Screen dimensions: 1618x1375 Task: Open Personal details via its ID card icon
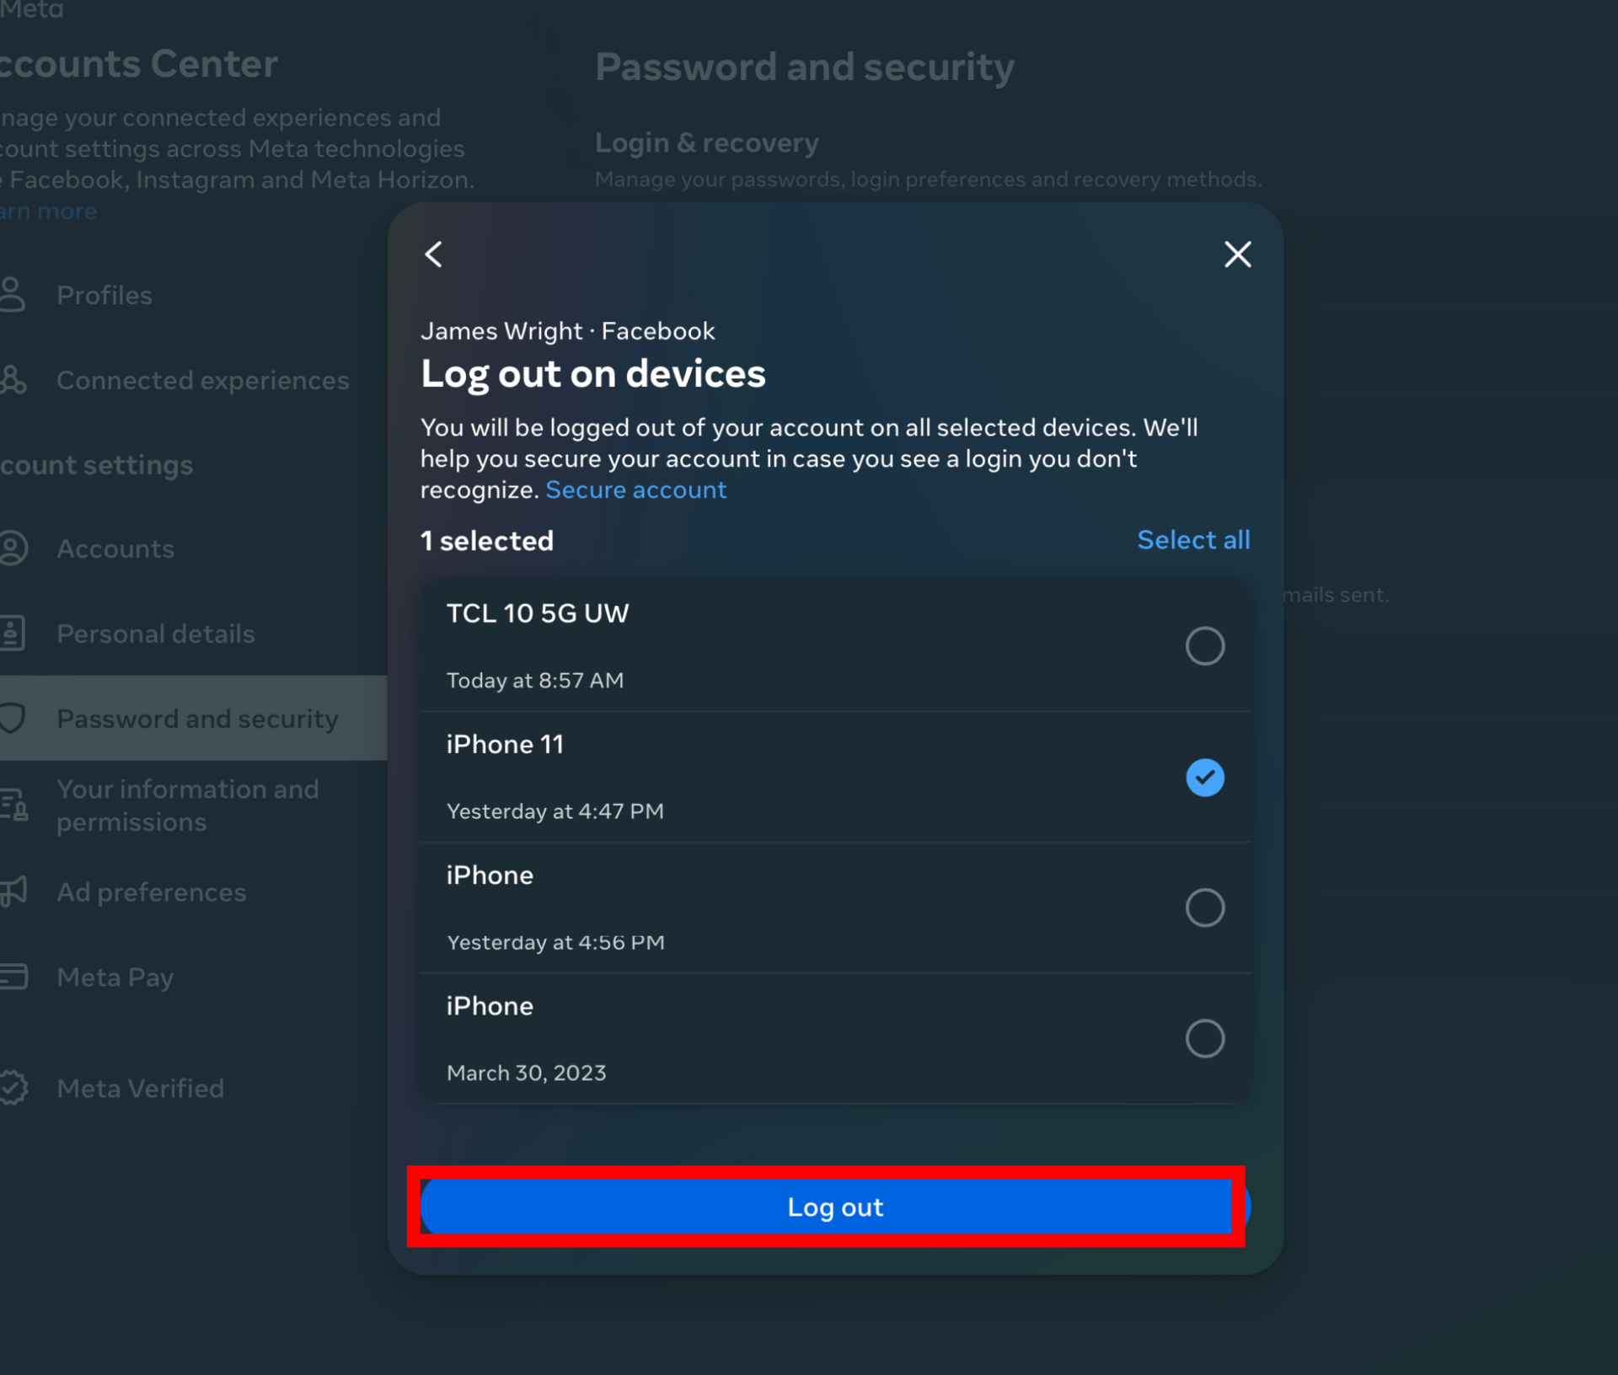point(12,633)
